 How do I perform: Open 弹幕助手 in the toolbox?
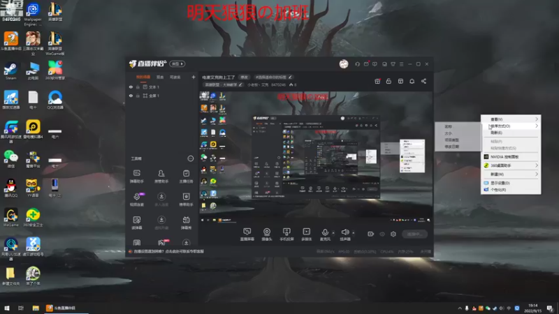136,177
